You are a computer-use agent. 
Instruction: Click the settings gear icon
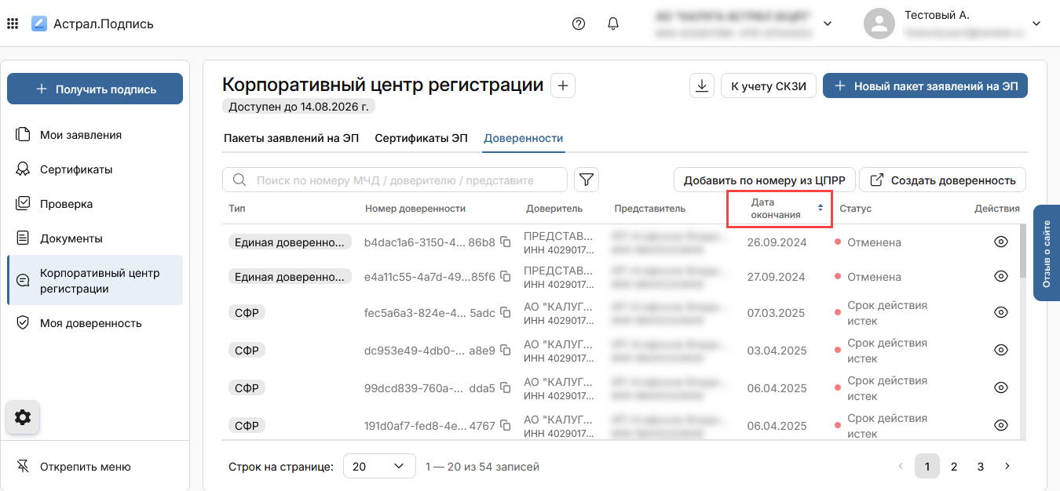tap(23, 417)
